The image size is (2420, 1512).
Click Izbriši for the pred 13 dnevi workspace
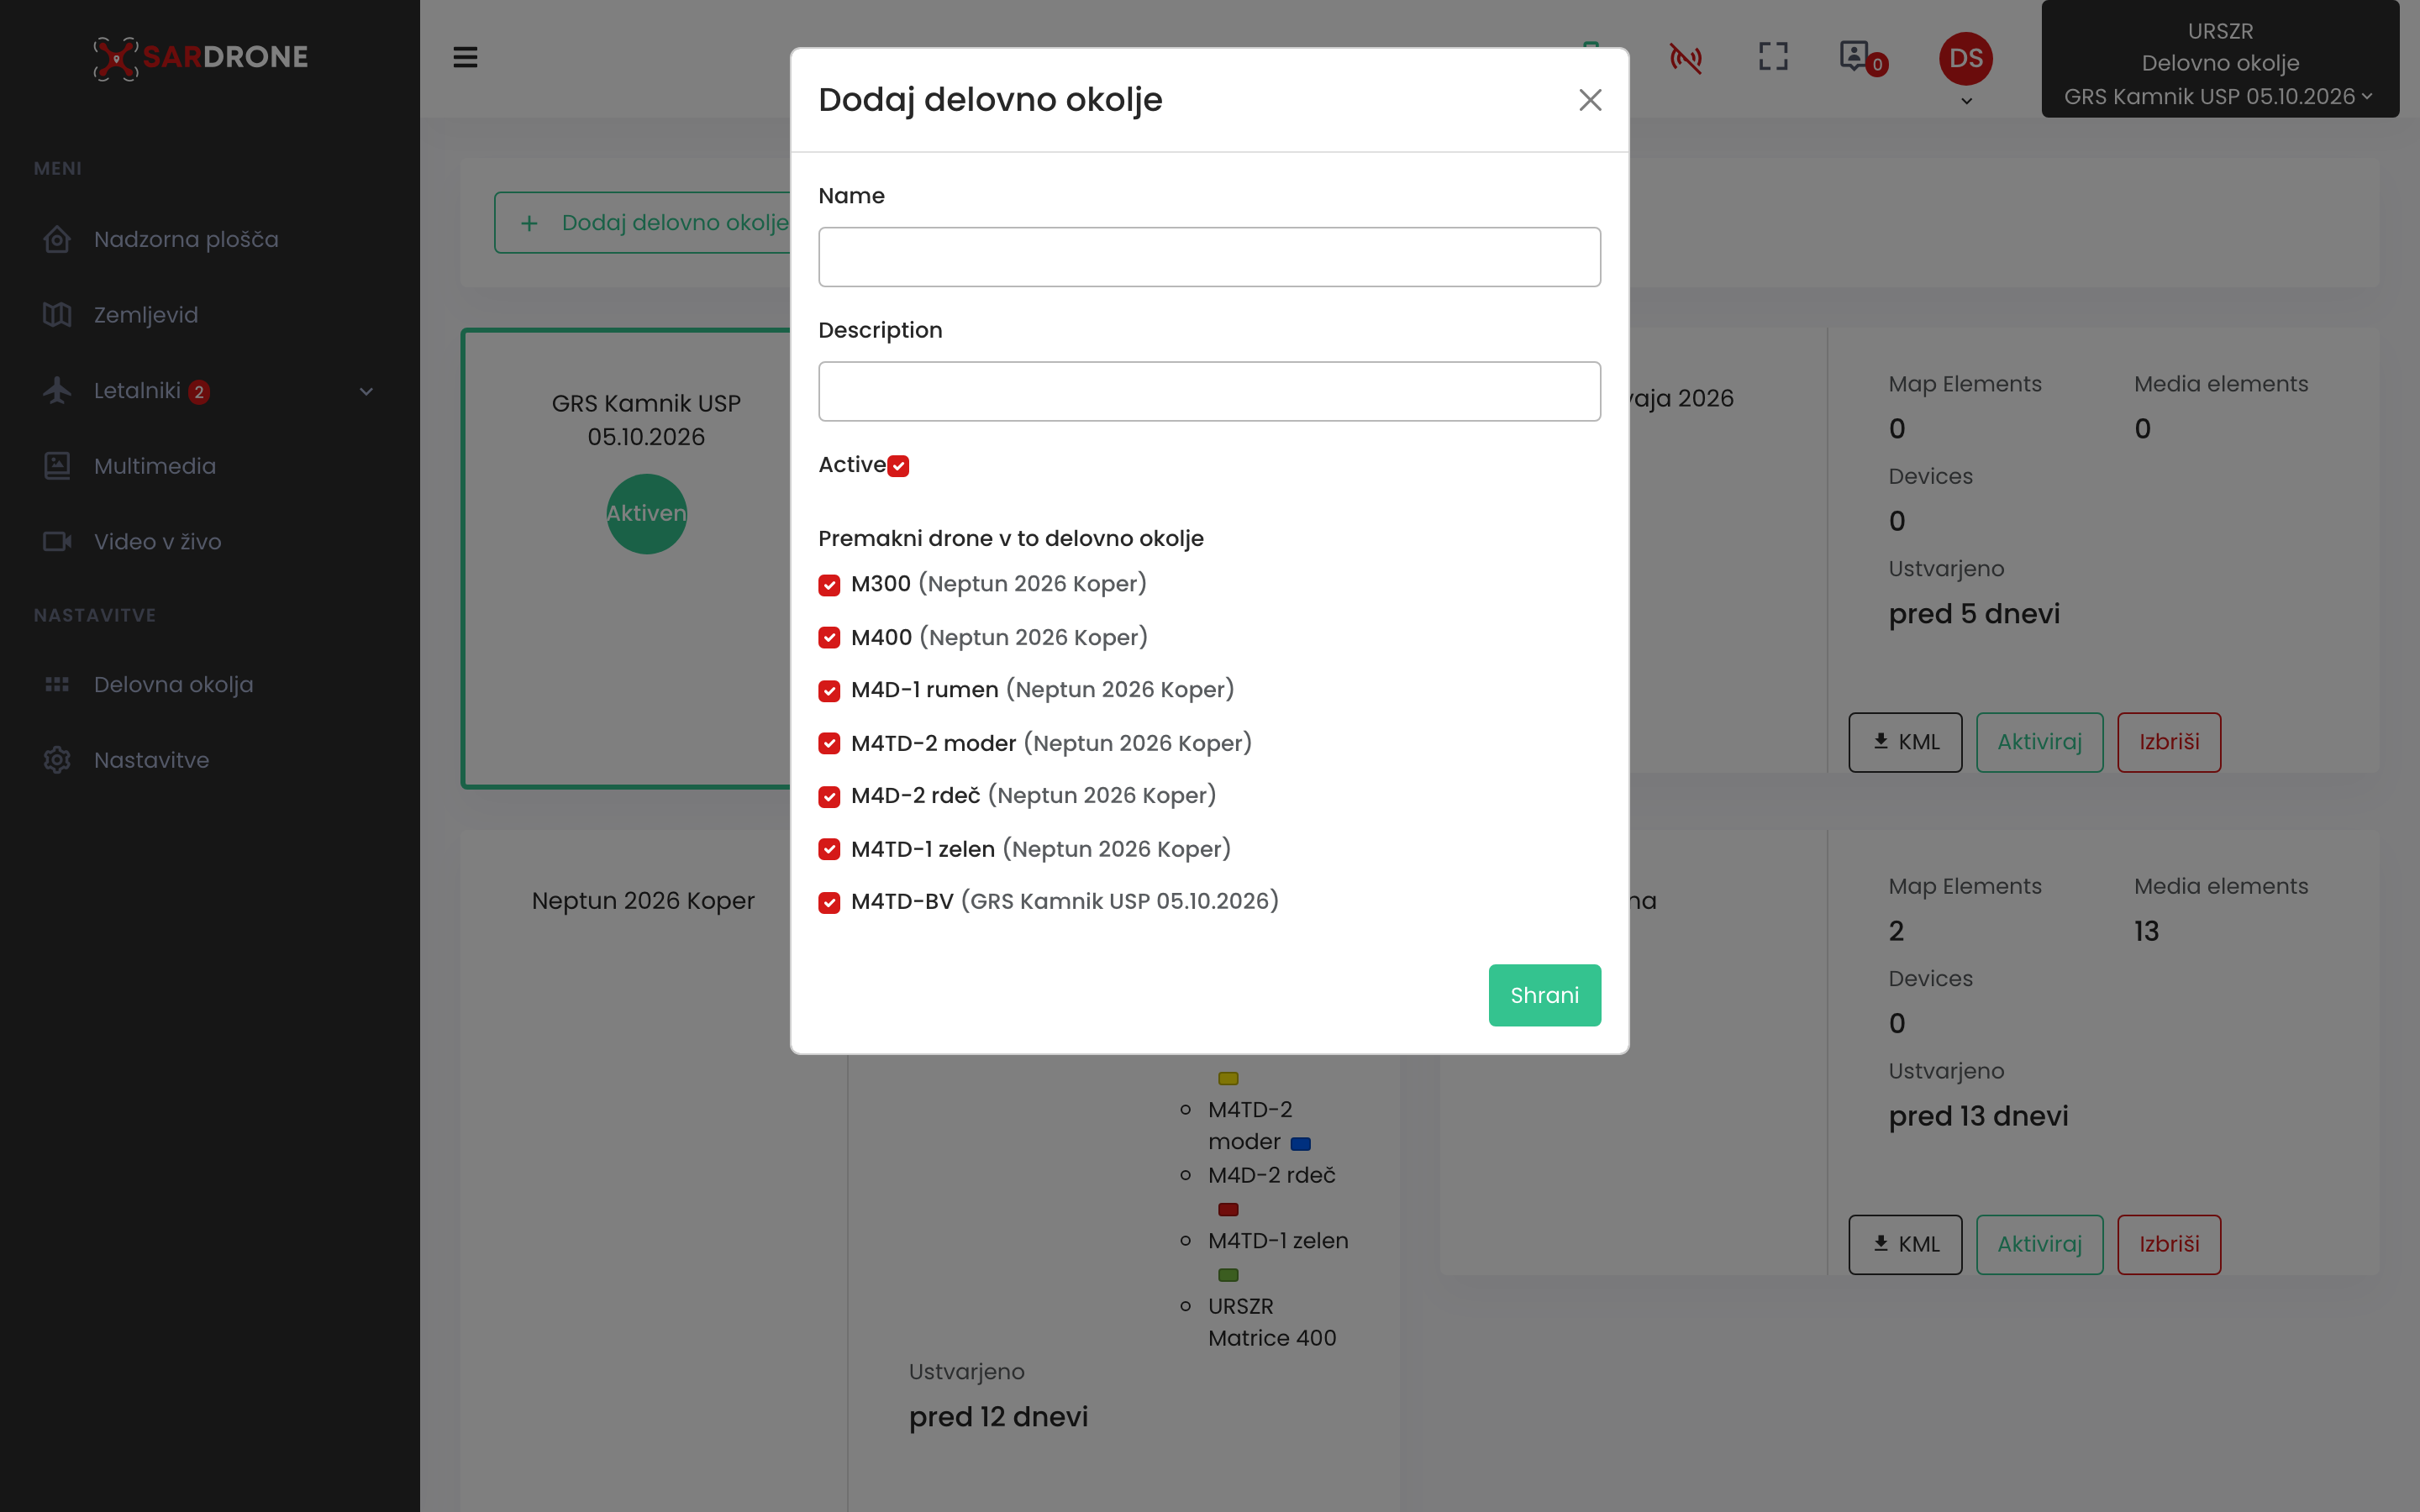2169,1245
